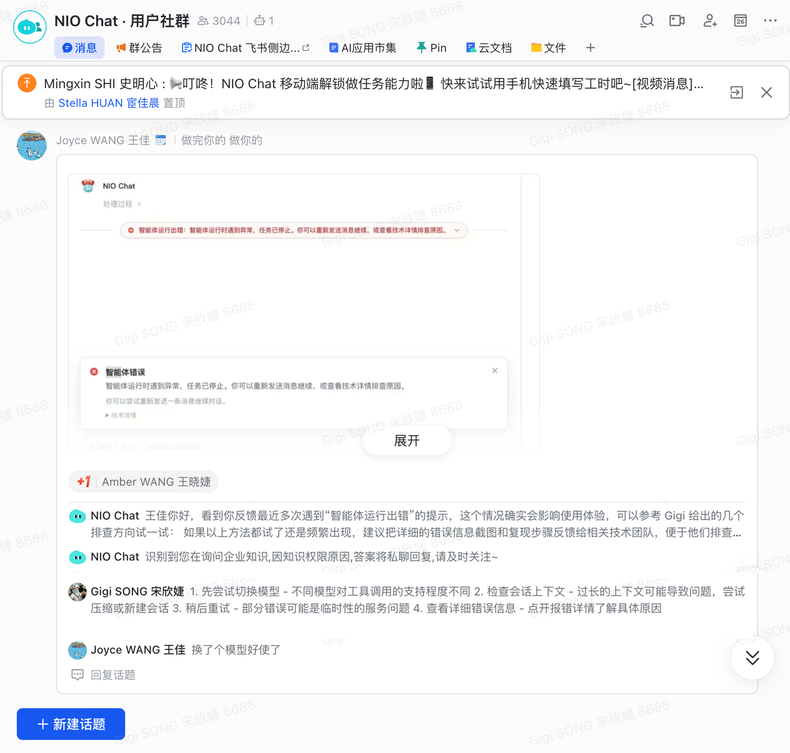Open Gigi SONG 宋欣婕 sender name
The width and height of the screenshot is (790, 753).
(x=137, y=592)
